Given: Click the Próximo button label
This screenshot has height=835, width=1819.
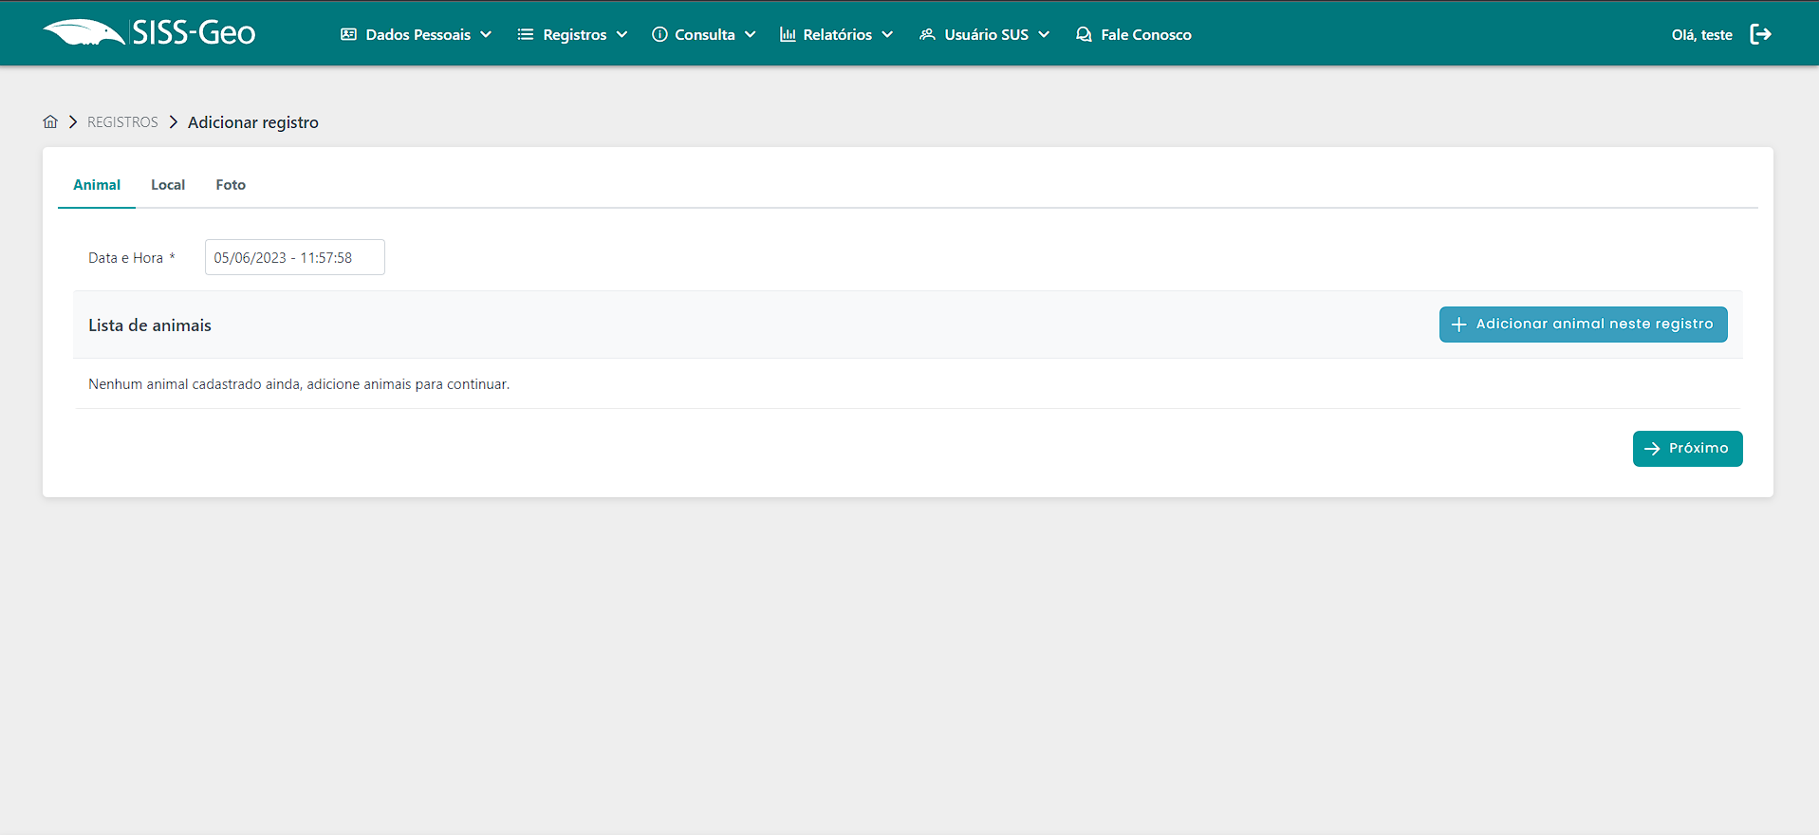Looking at the screenshot, I should (1698, 448).
